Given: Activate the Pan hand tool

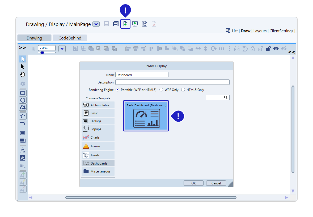Looking at the screenshot, I should pyautogui.click(x=23, y=74).
